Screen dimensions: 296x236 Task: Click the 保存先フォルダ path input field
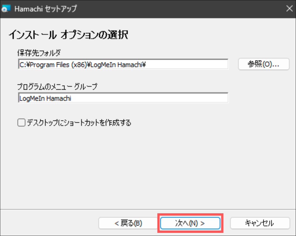123,64
